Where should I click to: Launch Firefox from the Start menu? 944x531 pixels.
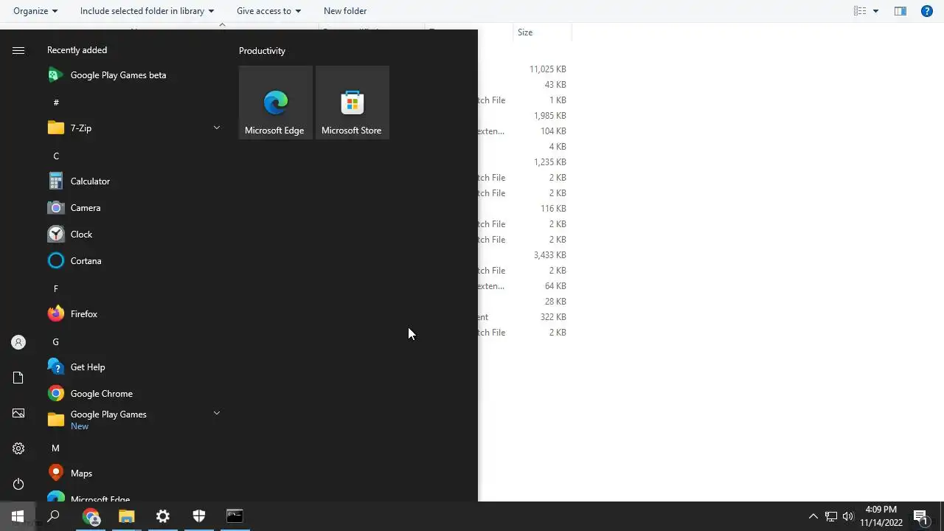tap(133, 314)
